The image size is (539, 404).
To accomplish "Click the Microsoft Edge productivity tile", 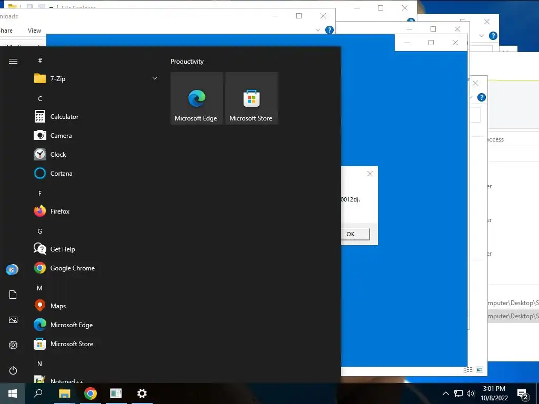I will pos(197,98).
